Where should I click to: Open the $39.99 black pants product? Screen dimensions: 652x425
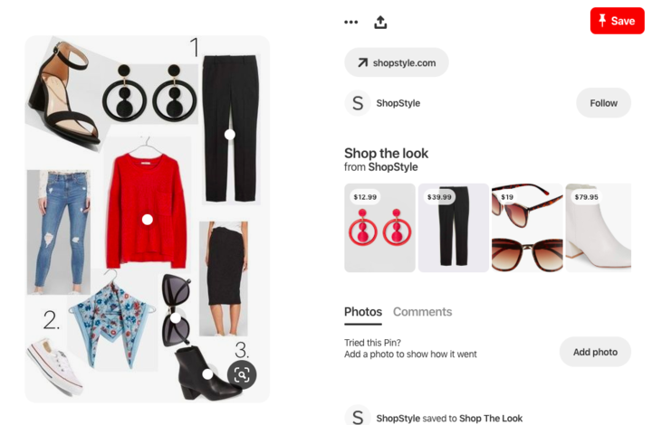coord(454,228)
